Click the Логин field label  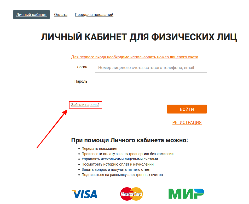(x=82, y=67)
